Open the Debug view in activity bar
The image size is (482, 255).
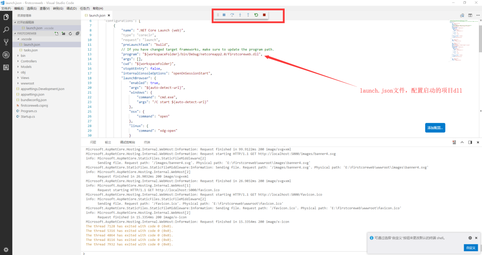6,55
